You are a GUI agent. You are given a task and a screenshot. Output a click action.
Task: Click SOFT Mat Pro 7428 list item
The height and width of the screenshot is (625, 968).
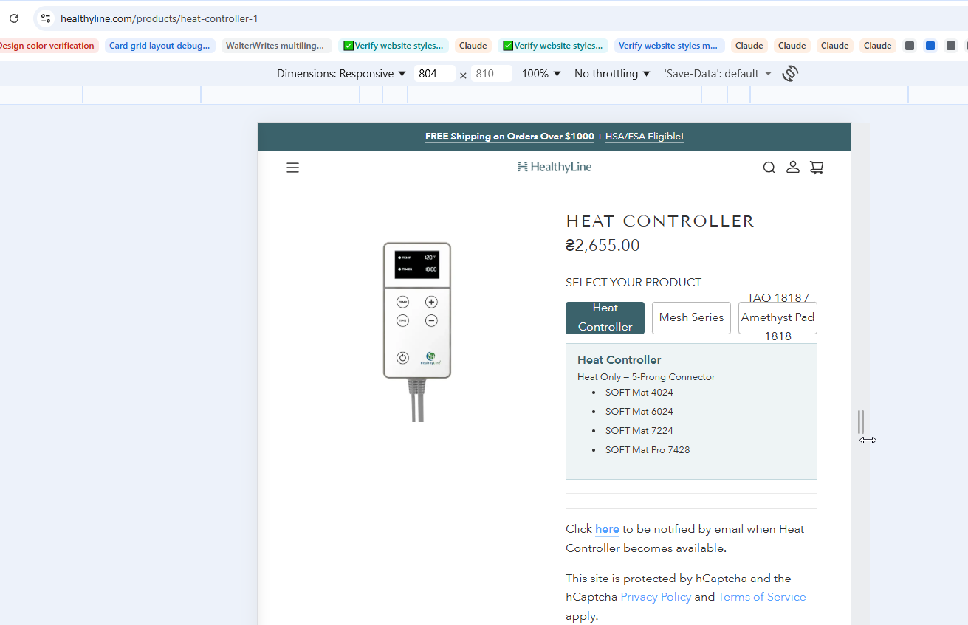(x=648, y=450)
